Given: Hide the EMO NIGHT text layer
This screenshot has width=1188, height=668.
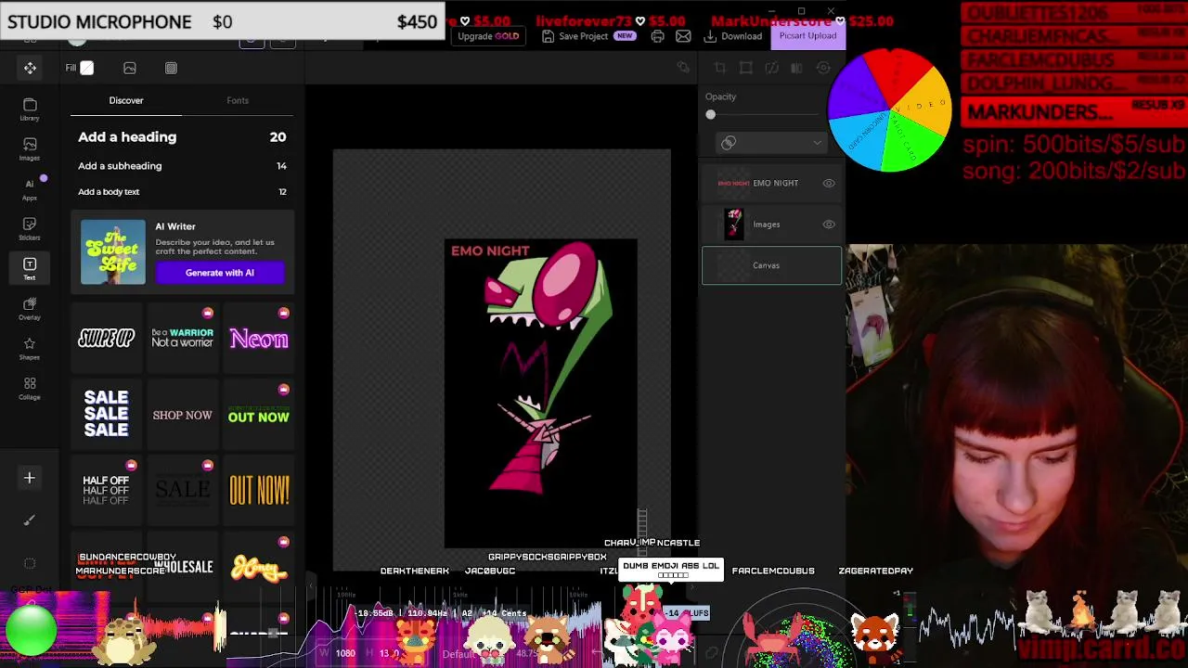Looking at the screenshot, I should click(829, 184).
